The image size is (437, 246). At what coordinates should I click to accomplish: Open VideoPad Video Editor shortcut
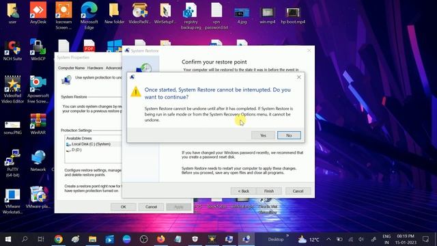[x=12, y=90]
